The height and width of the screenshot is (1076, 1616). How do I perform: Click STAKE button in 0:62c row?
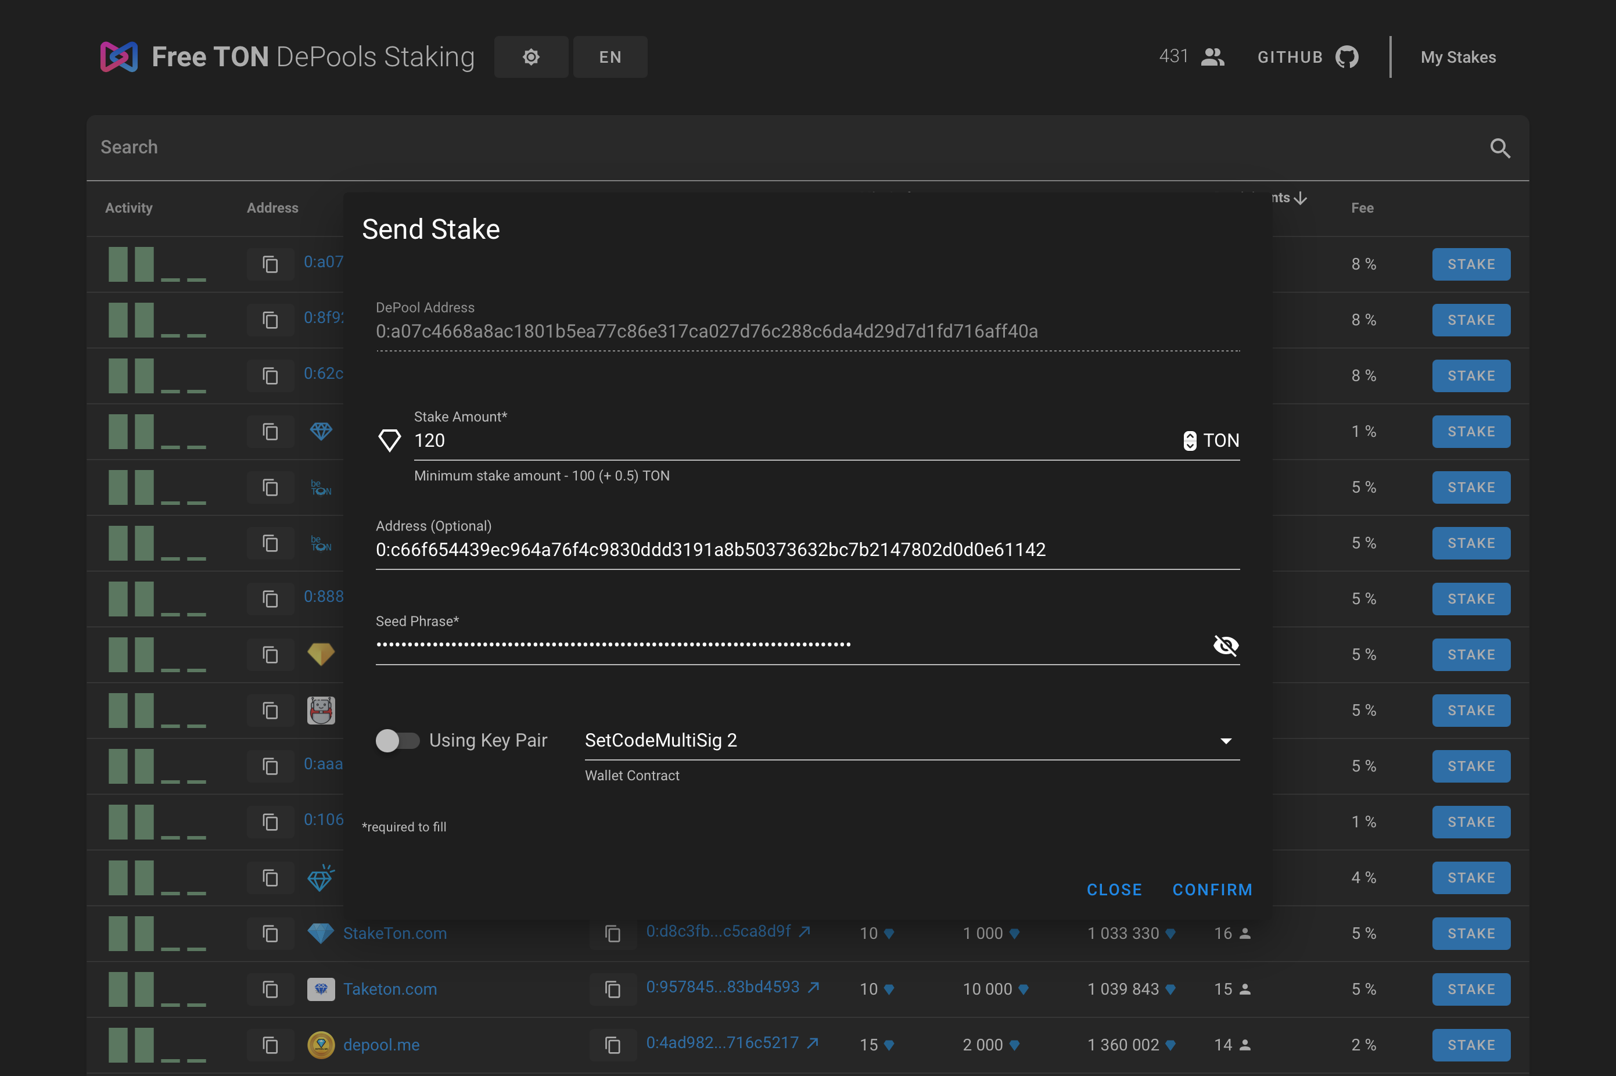tap(1471, 375)
